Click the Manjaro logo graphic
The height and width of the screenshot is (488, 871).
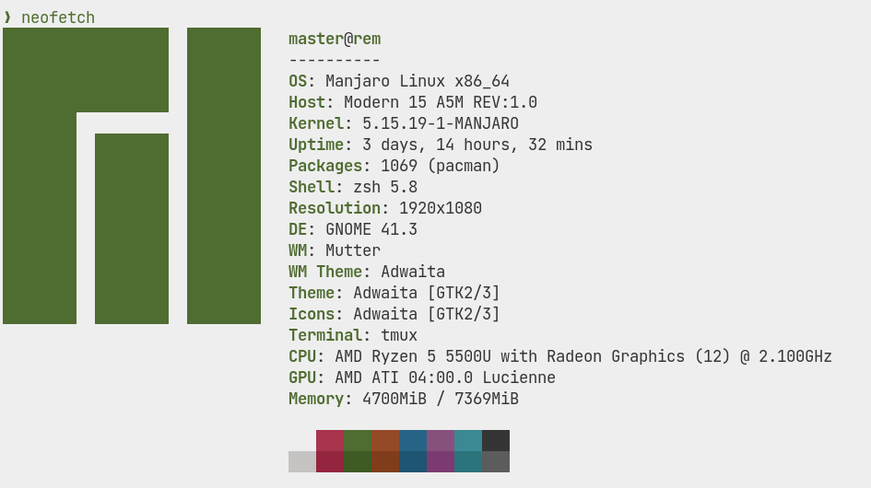click(x=132, y=176)
